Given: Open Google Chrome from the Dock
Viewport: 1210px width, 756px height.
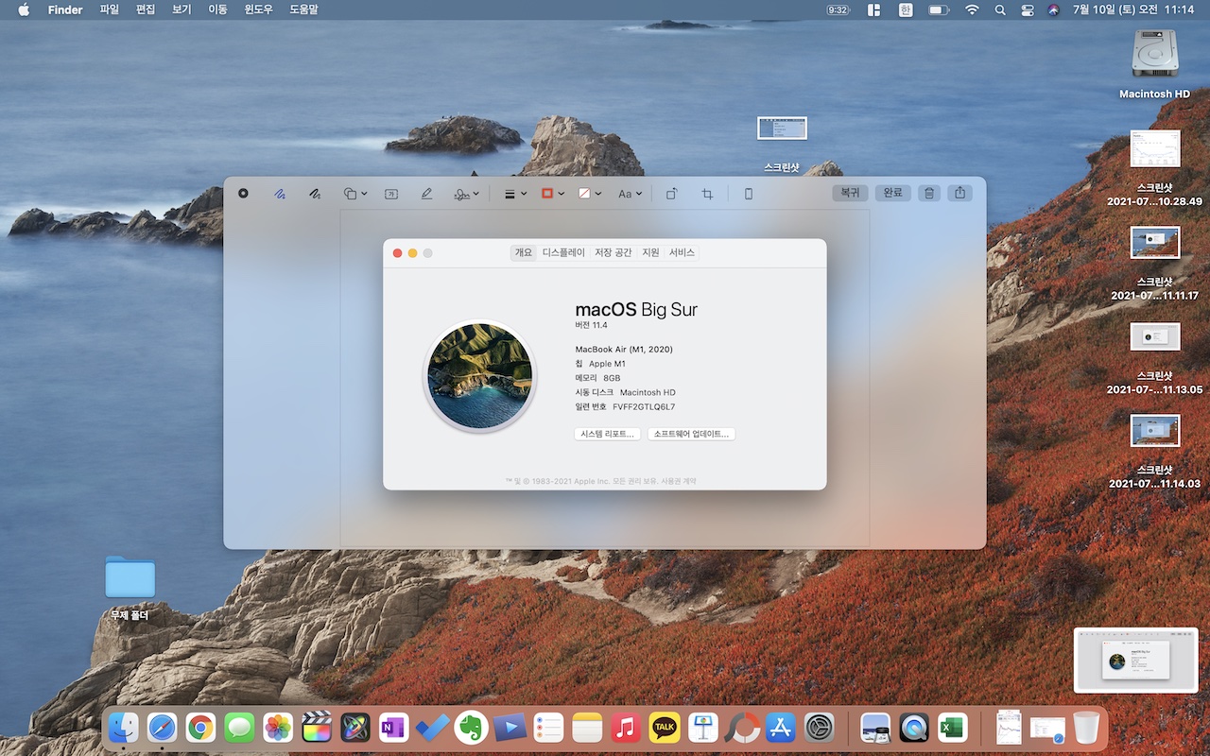Looking at the screenshot, I should click(200, 728).
